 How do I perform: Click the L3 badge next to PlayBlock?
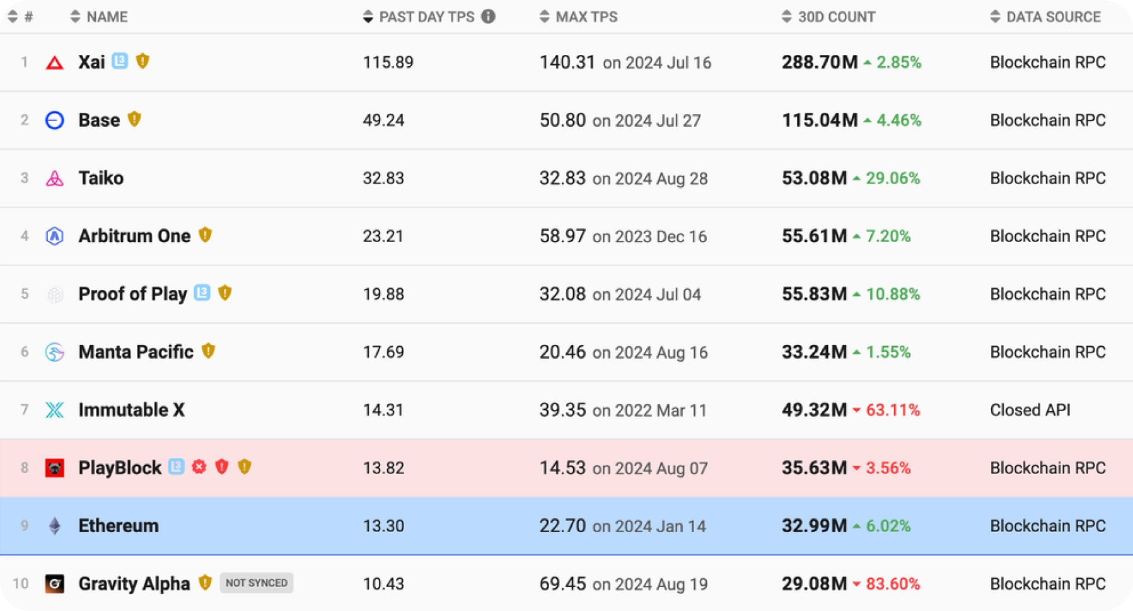177,467
